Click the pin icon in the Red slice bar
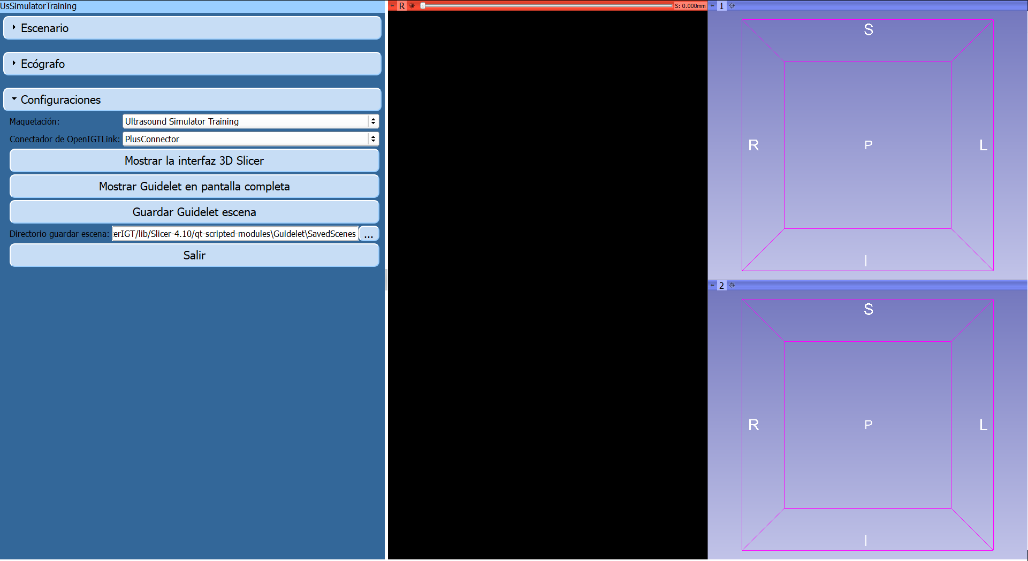 pyautogui.click(x=392, y=5)
